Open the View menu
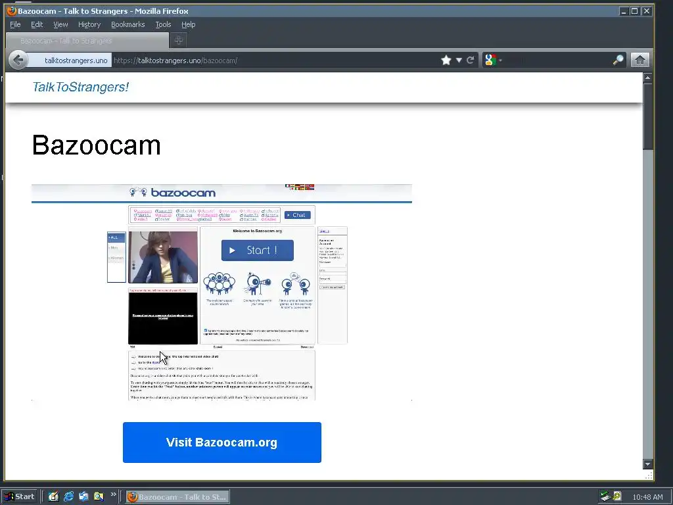 [x=60, y=24]
